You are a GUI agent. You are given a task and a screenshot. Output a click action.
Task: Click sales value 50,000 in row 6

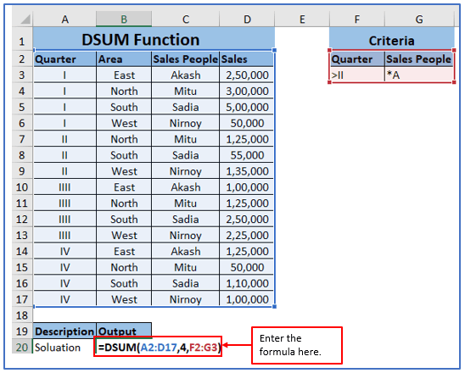(x=247, y=123)
